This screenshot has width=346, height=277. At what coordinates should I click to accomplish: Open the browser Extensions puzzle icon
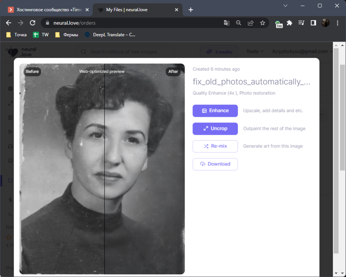(290, 23)
